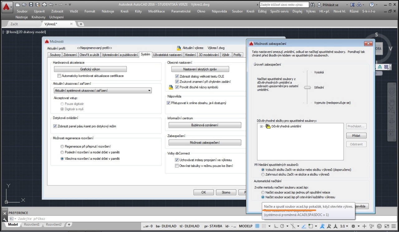The height and width of the screenshot is (232, 399).
Task: Click the Plot printer icon
Action: [44, 5]
